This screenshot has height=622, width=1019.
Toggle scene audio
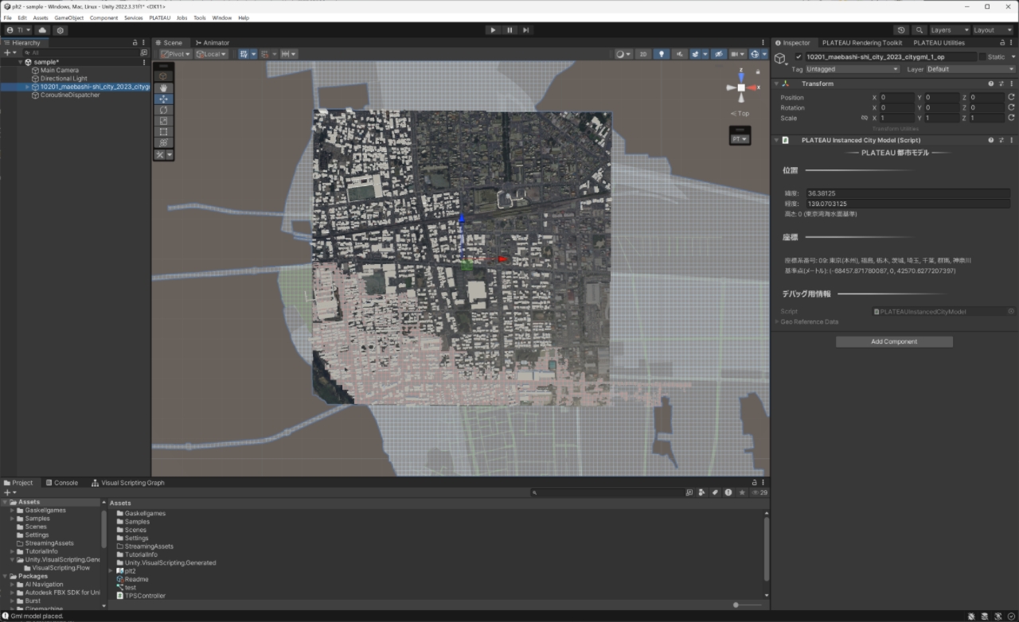(680, 54)
